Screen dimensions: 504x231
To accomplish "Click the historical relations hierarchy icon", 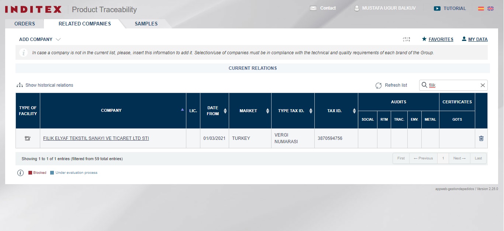I will [20, 85].
